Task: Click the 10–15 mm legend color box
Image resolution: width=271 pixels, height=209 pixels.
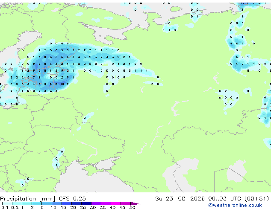Action: [x=56, y=203]
